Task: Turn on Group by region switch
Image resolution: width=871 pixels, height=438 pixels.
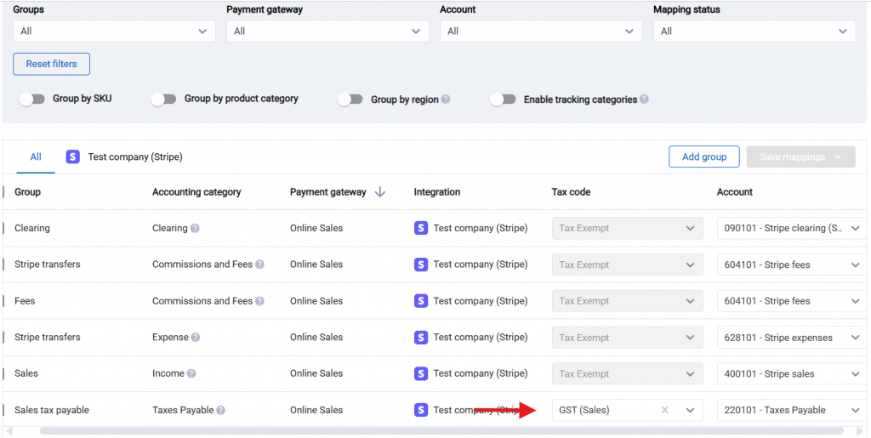Action: (350, 100)
